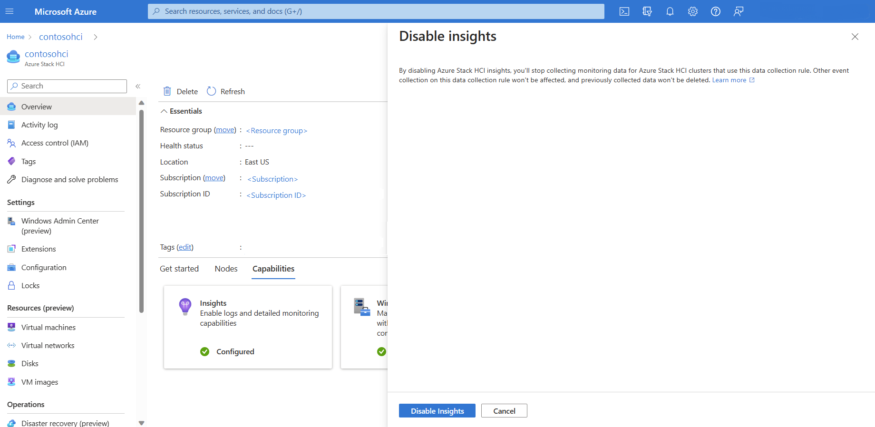This screenshot has width=875, height=427.
Task: Click the Activity log icon in sidebar
Action: click(11, 125)
